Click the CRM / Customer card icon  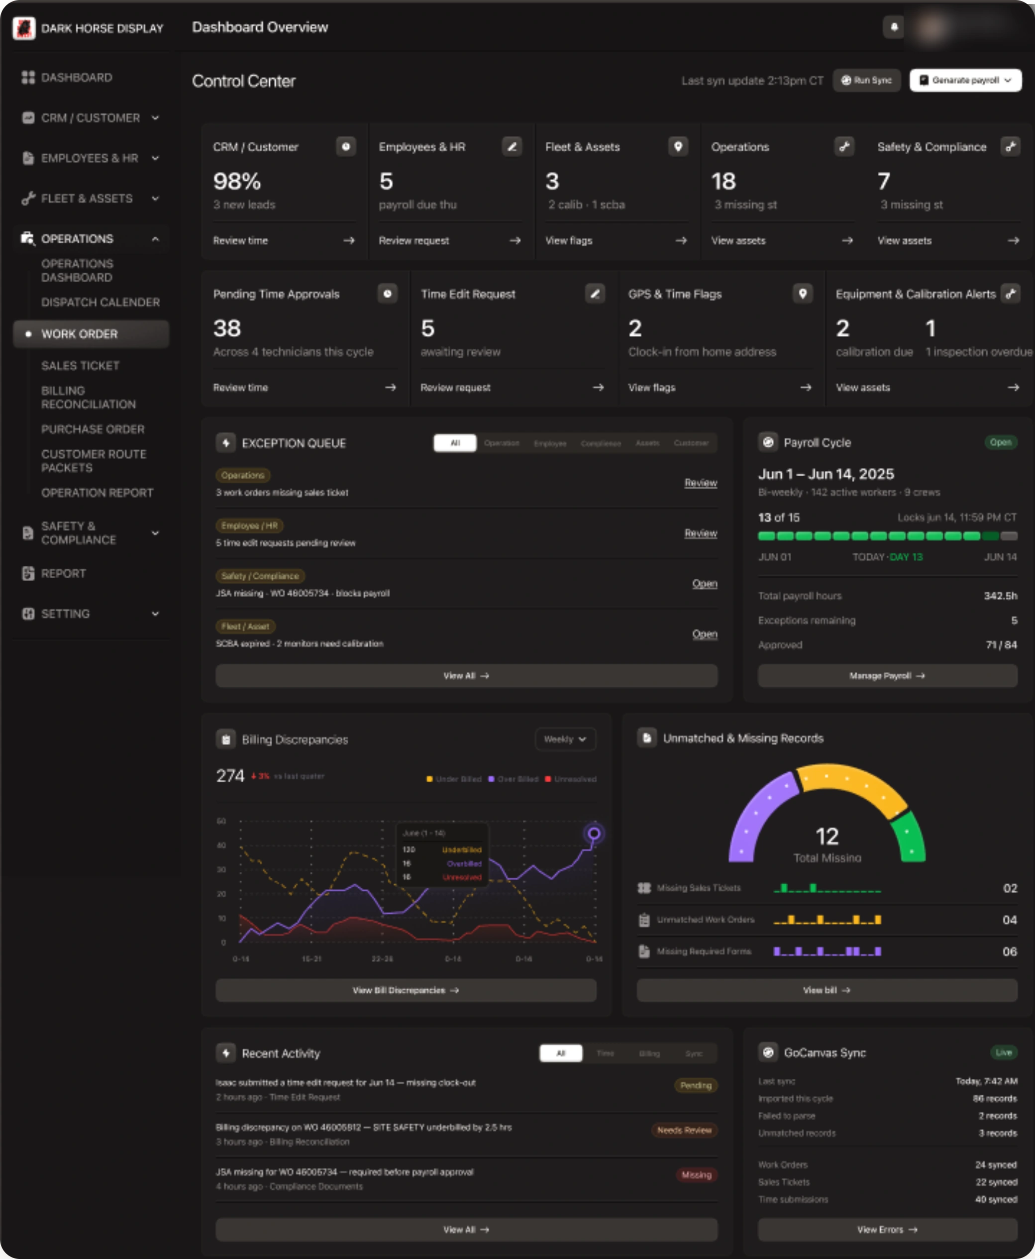tap(346, 146)
